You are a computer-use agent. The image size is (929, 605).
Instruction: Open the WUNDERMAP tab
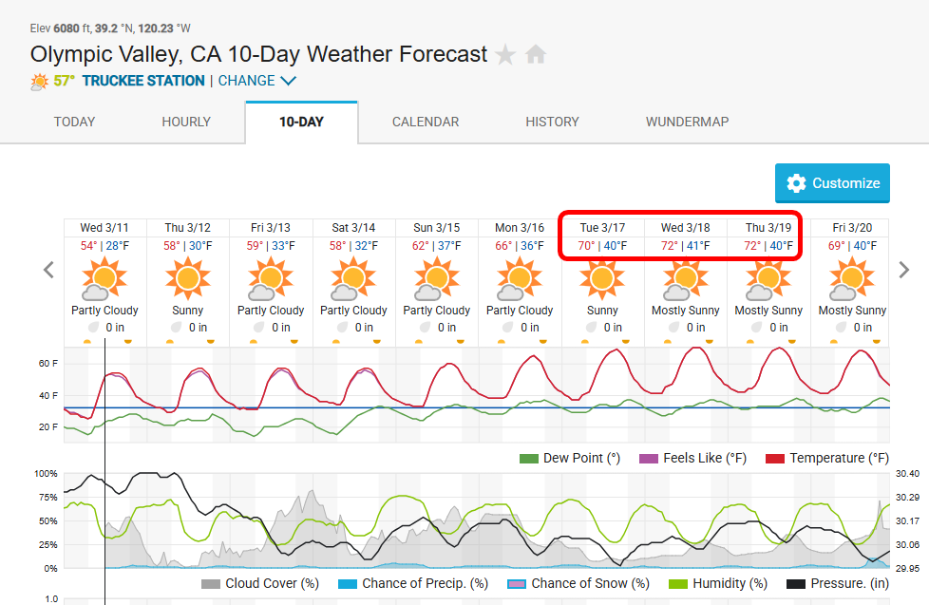(x=688, y=122)
